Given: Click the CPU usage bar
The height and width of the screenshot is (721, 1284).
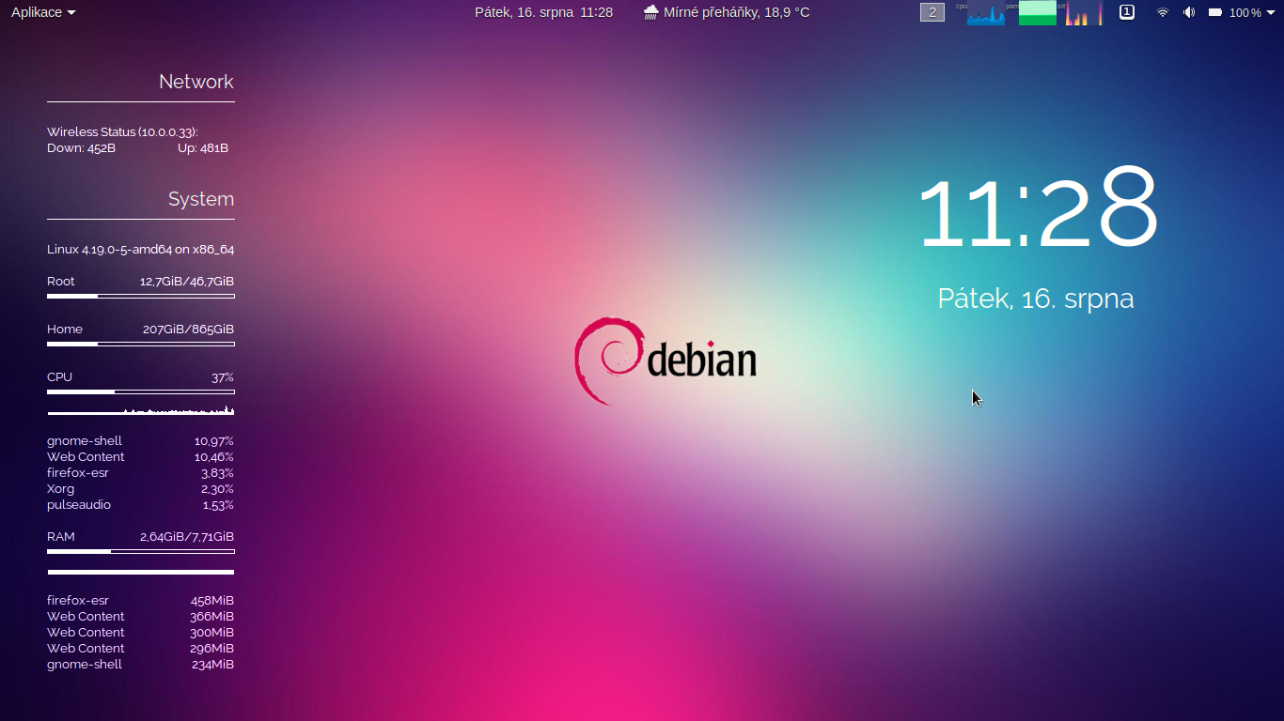Looking at the screenshot, I should point(141,391).
